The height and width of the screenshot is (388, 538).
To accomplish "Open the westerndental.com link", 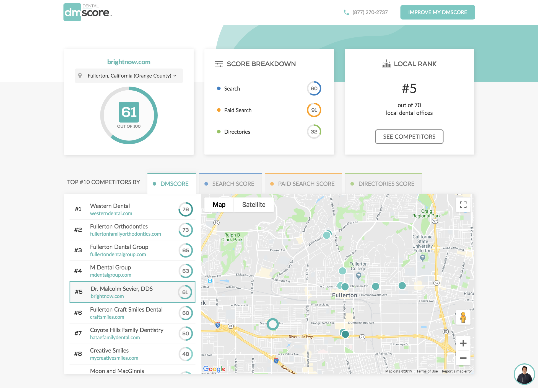I will pos(111,214).
